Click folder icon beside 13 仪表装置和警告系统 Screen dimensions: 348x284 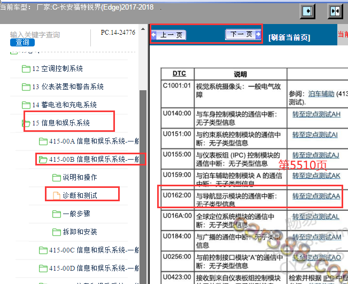pos(26,87)
